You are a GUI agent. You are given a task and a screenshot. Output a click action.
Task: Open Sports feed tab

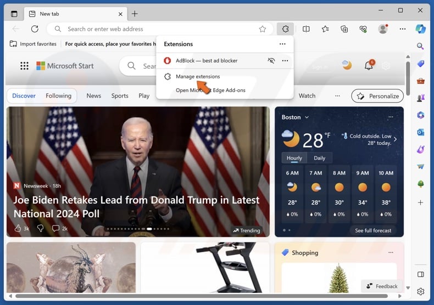(120, 96)
